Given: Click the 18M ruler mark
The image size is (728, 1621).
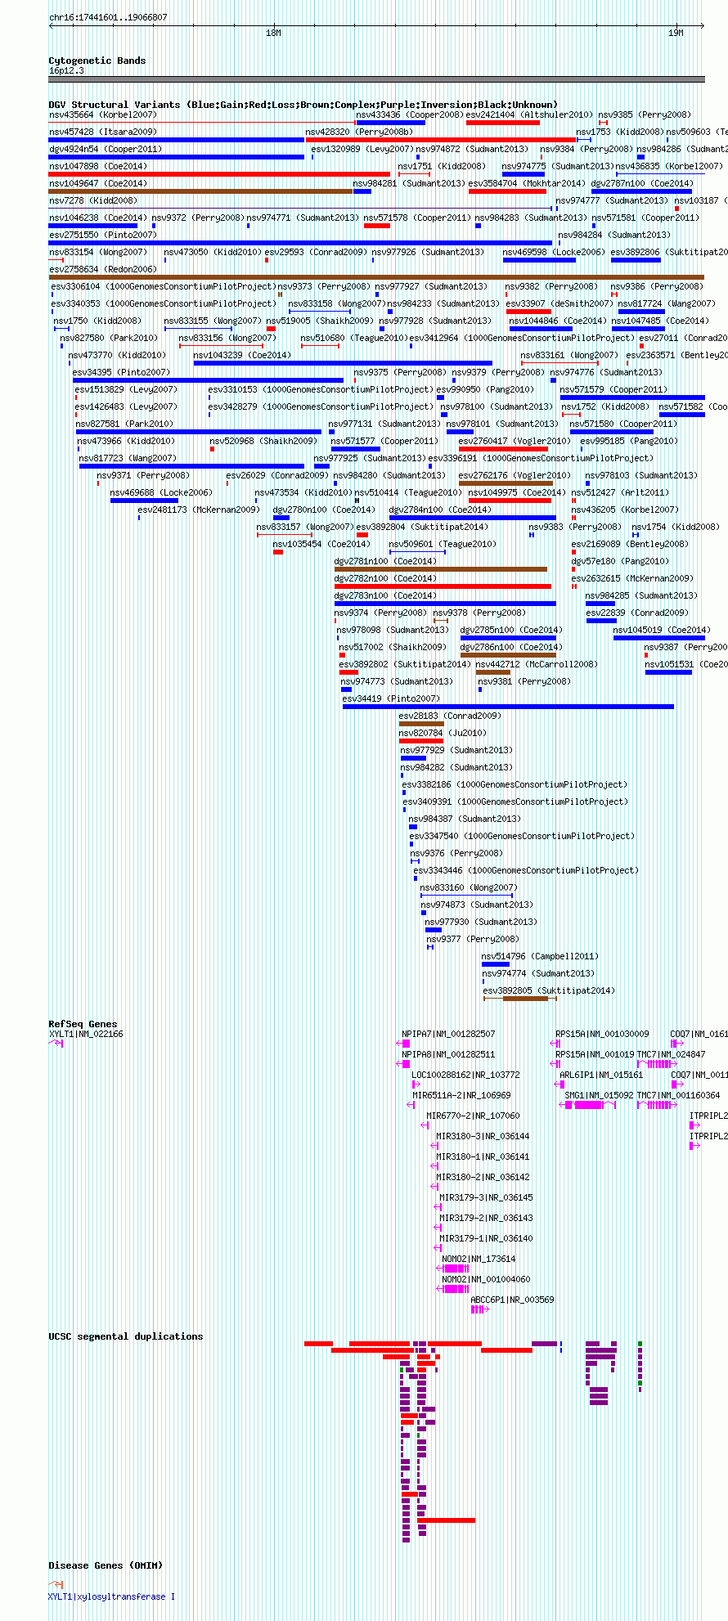Looking at the screenshot, I should (273, 33).
